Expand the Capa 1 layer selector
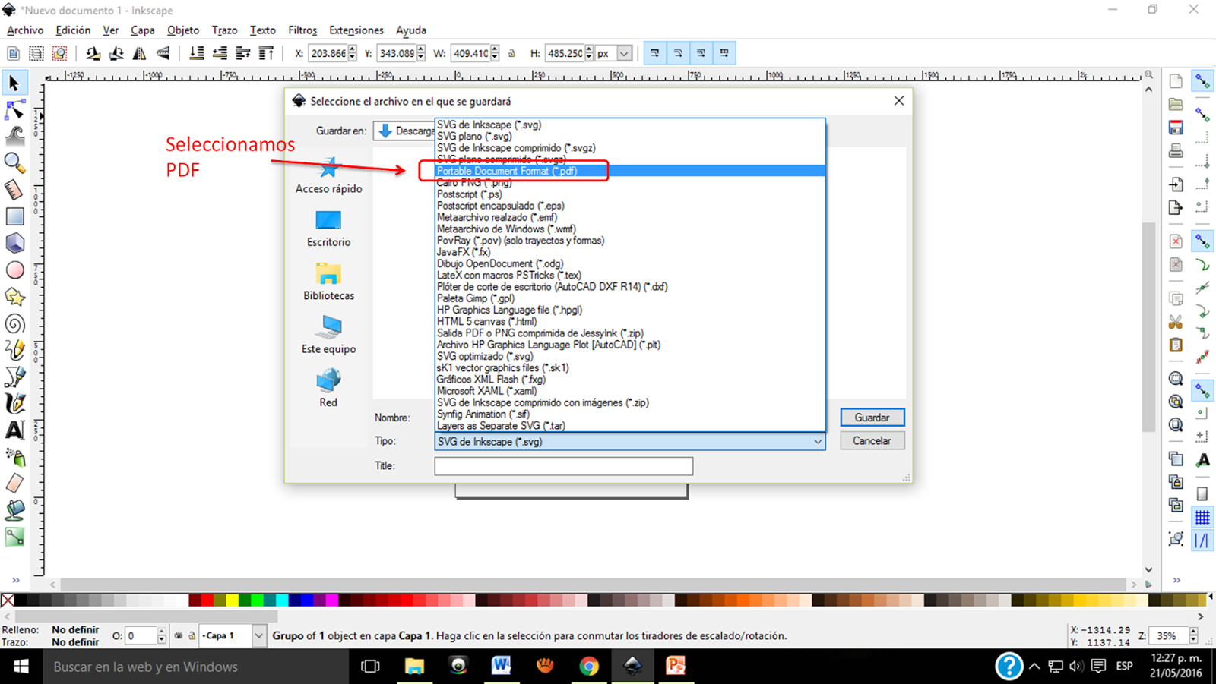 click(x=259, y=635)
